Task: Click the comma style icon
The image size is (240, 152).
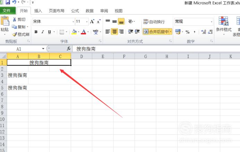Action: coord(195,32)
